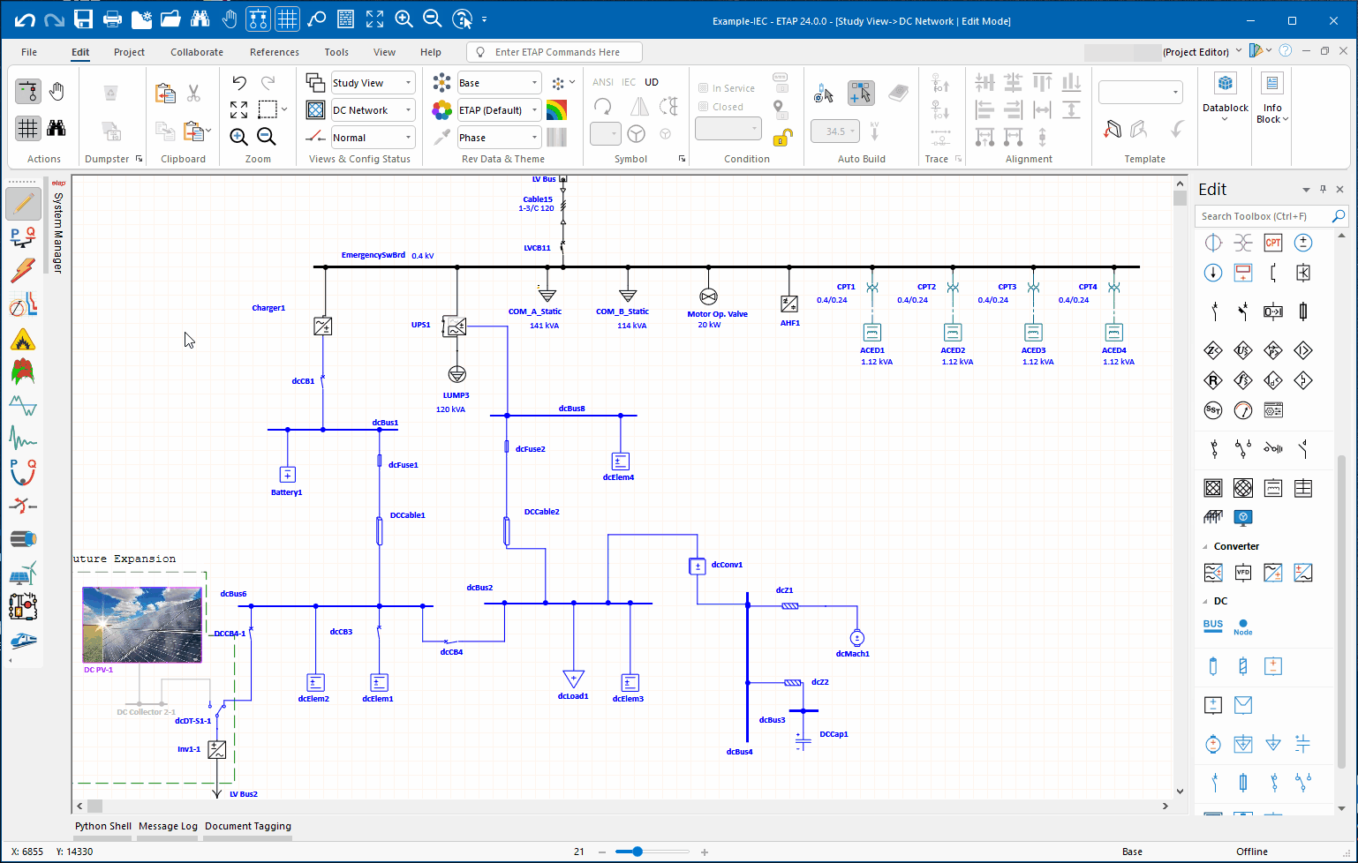Click the CPT element in the Edit toolbox
1358x863 pixels.
(x=1272, y=243)
